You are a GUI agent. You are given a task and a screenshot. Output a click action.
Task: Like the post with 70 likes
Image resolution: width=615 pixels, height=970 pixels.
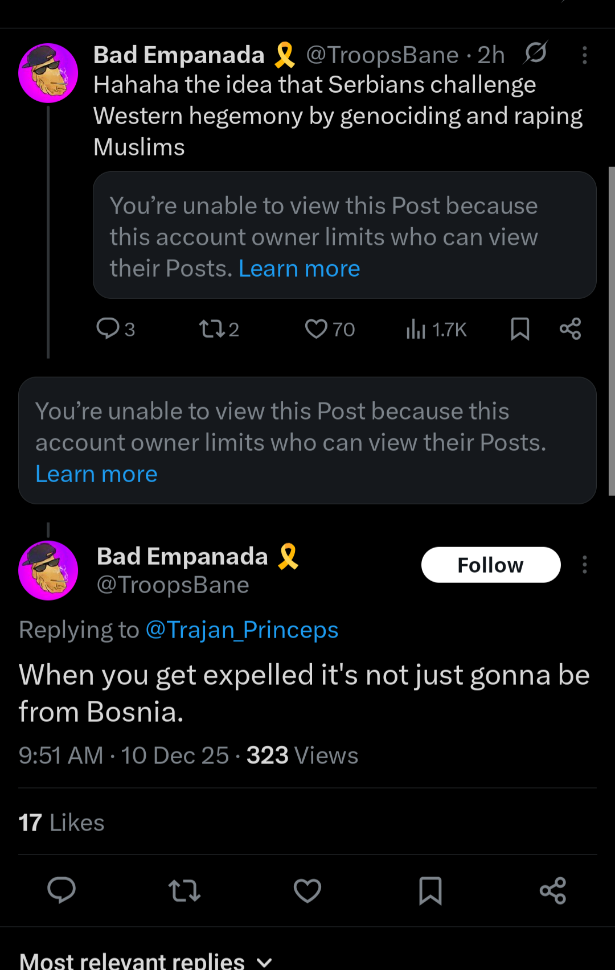(317, 328)
